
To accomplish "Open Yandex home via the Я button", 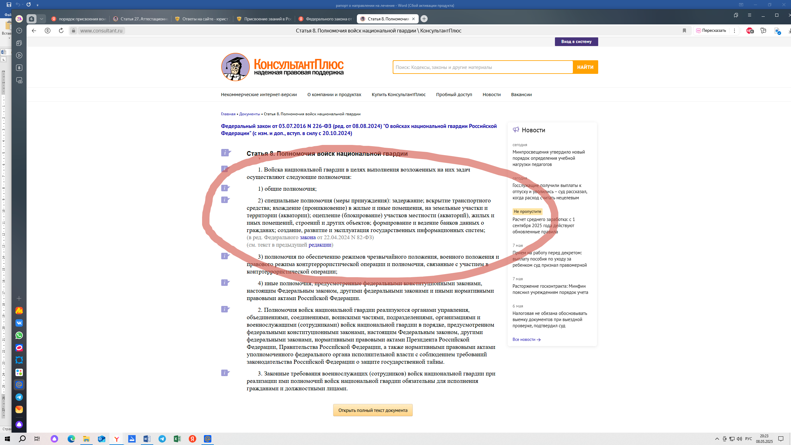I will pos(48,31).
